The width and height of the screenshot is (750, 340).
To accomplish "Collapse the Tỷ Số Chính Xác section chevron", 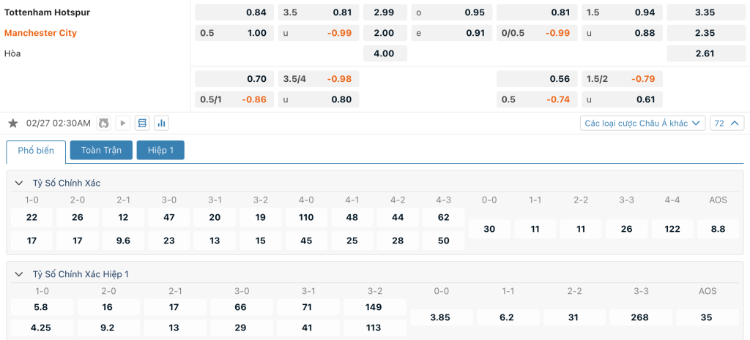I will point(19,183).
